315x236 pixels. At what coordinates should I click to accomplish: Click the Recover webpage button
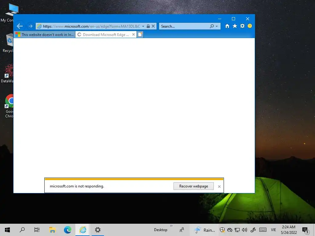[193, 186]
